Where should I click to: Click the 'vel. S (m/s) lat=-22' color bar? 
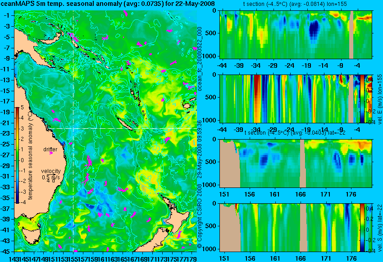pos(362,228)
